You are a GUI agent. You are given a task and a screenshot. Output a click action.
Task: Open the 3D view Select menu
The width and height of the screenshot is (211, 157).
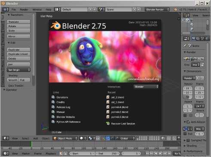25,138
